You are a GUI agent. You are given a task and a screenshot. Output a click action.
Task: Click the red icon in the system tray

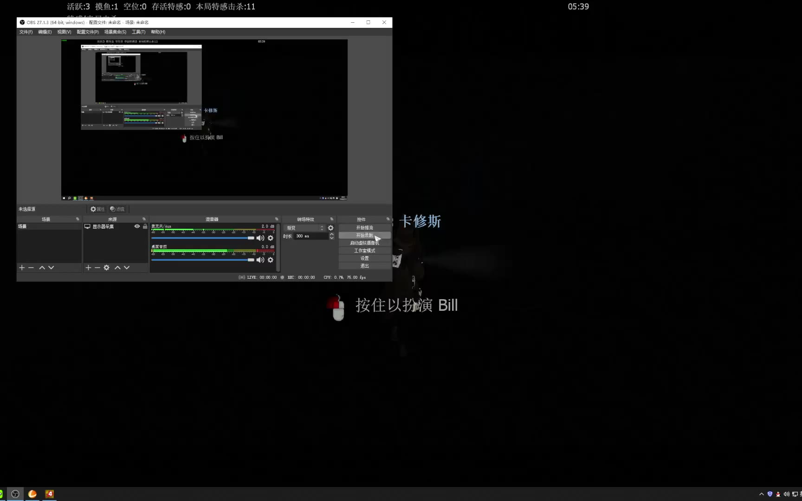click(778, 494)
